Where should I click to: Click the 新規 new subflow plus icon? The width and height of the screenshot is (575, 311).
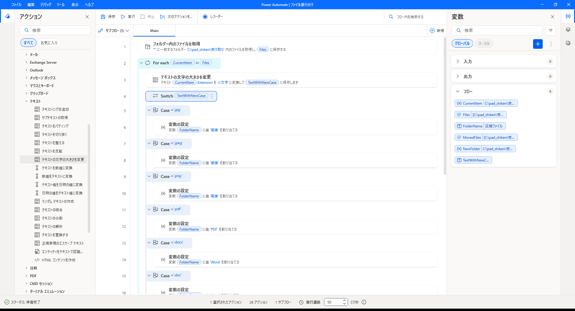(x=432, y=31)
